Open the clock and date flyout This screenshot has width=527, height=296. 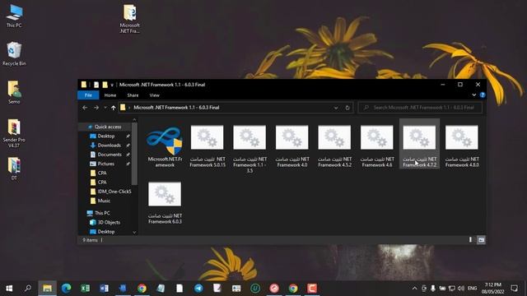coord(493,289)
